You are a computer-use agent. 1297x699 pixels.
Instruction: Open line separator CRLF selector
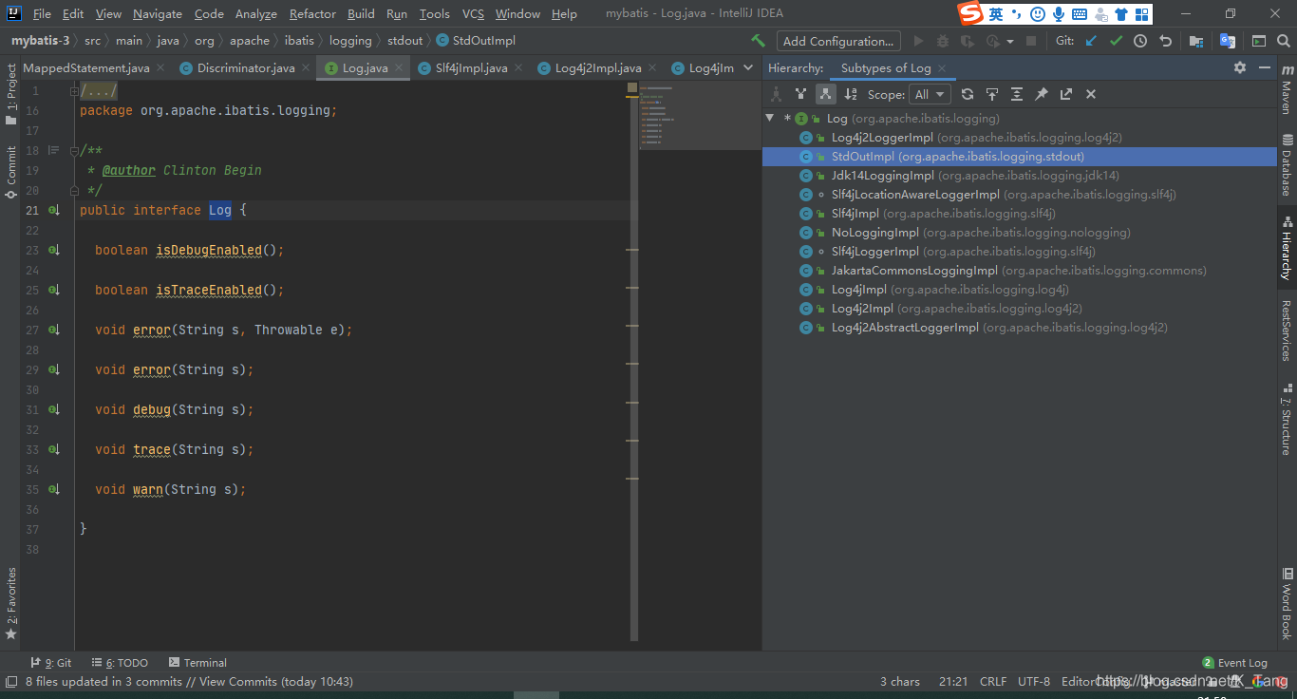993,681
